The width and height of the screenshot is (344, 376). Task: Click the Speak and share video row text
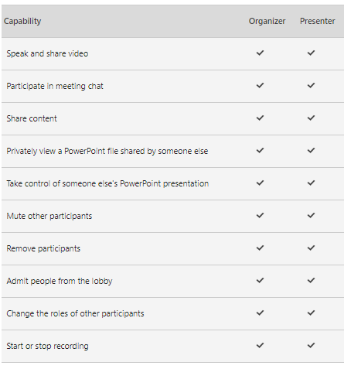click(x=47, y=53)
